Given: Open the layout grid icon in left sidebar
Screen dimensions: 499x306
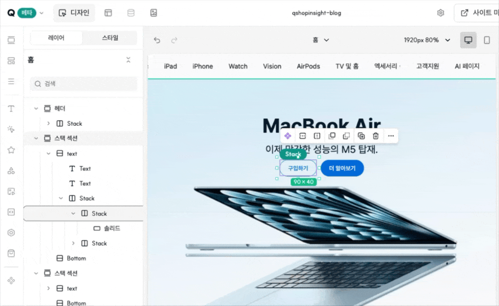Looking at the screenshot, I should pyautogui.click(x=11, y=61).
